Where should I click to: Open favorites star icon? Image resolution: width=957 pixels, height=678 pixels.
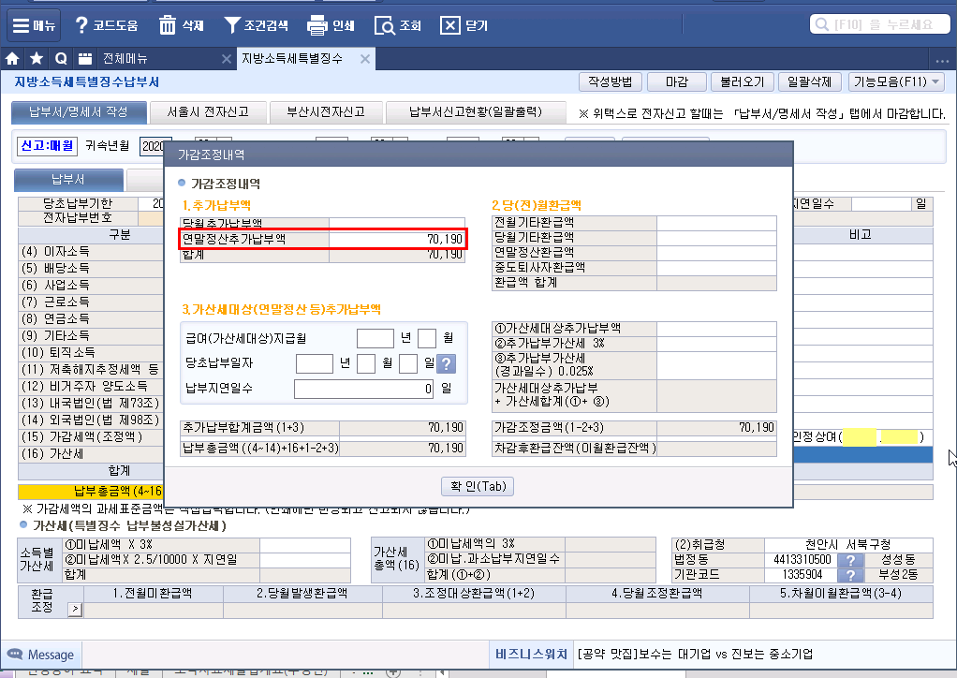[37, 59]
